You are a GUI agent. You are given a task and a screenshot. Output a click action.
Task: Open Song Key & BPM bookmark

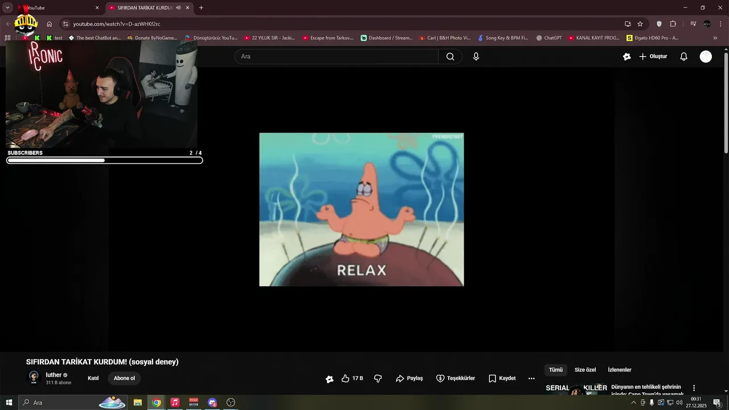(503, 38)
